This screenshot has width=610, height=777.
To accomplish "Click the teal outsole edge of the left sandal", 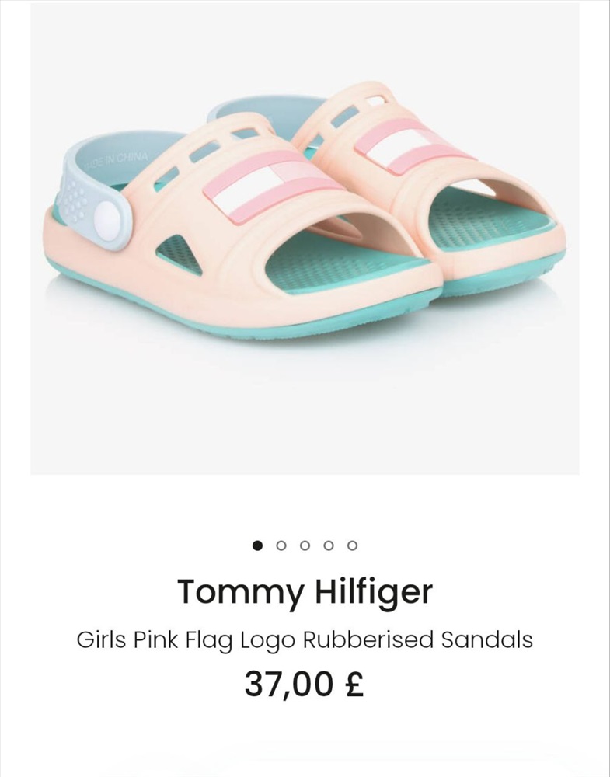I will [x=238, y=317].
